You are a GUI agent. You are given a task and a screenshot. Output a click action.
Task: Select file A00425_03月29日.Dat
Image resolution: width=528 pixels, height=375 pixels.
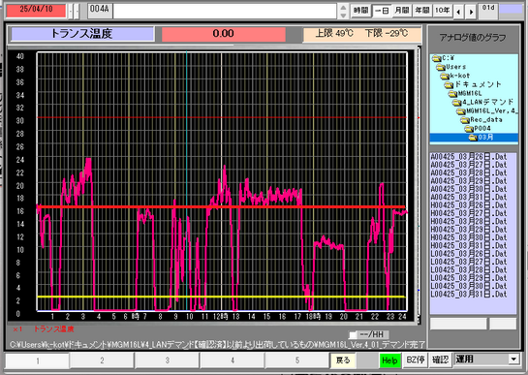(469, 181)
